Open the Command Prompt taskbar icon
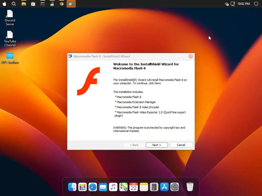 [43, 4]
